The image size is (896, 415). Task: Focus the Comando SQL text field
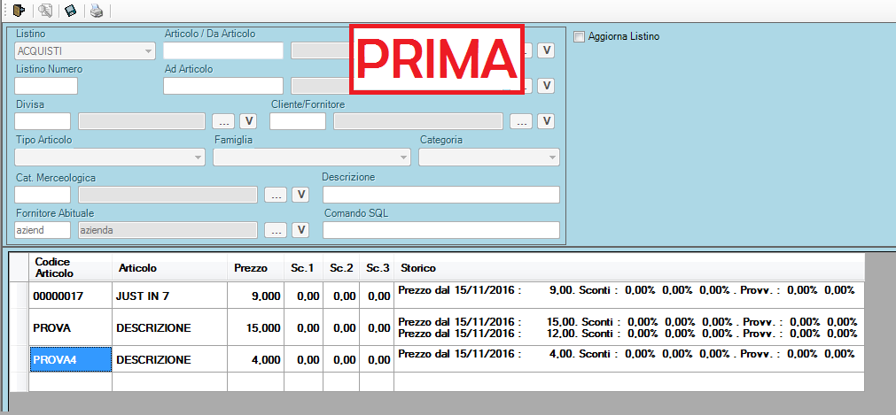441,230
